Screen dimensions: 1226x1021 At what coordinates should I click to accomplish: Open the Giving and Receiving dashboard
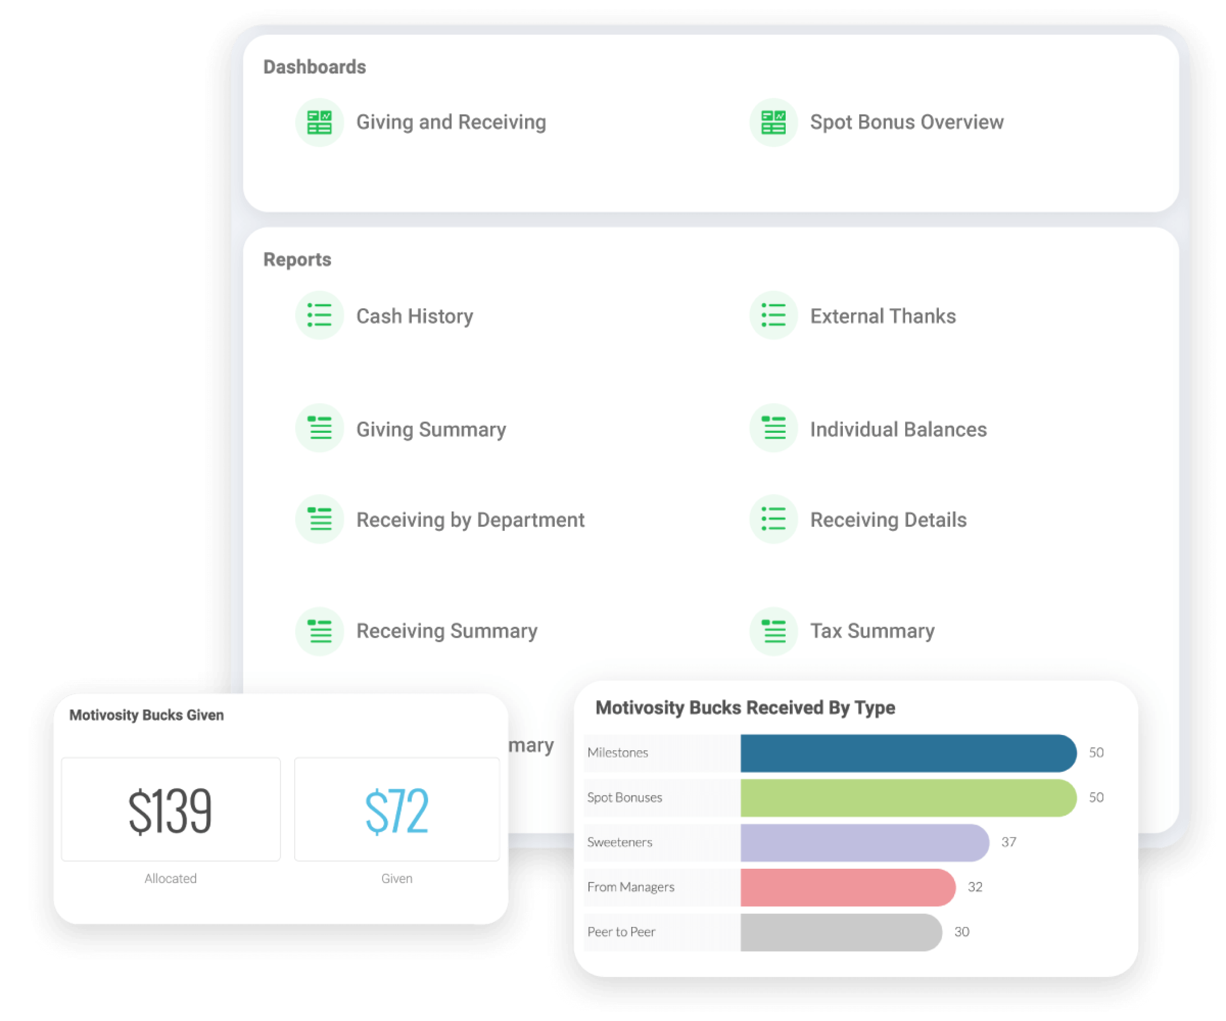(x=451, y=123)
